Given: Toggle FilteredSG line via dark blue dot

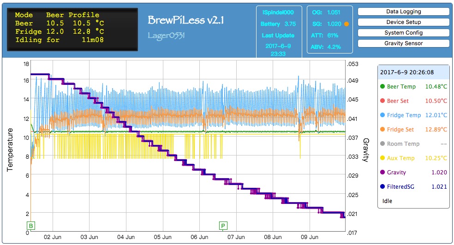Looking at the screenshot, I should coord(382,186).
